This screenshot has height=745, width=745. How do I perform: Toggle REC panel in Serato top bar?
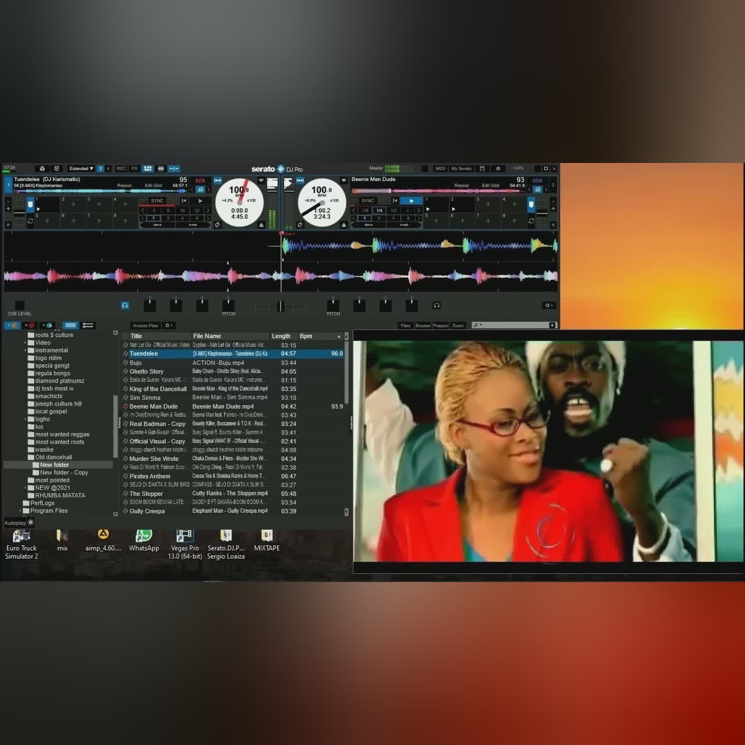tap(121, 169)
